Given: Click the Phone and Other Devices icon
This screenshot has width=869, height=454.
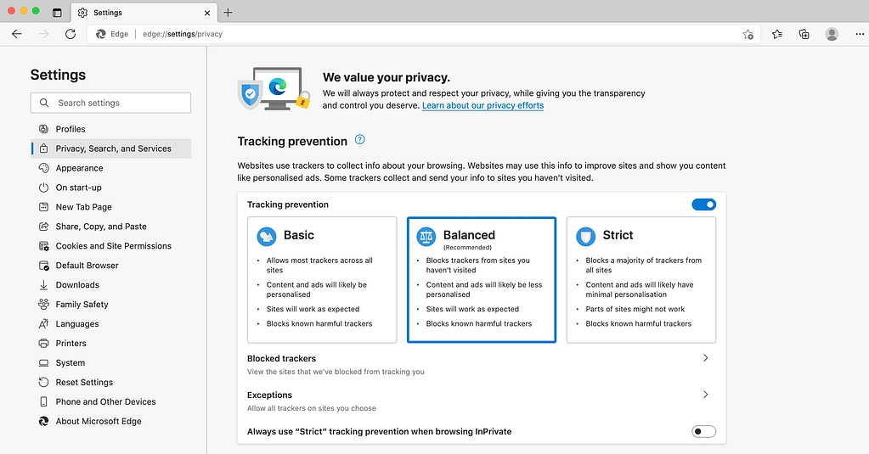Looking at the screenshot, I should pyautogui.click(x=44, y=401).
